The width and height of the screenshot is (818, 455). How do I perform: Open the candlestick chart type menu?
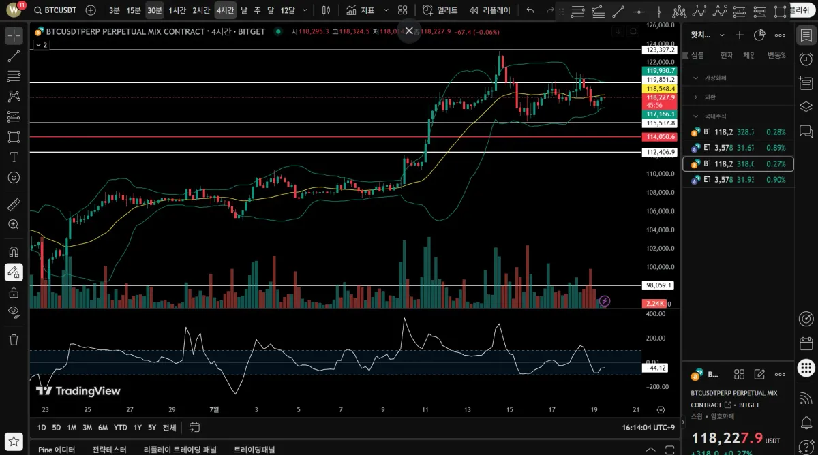pos(326,10)
